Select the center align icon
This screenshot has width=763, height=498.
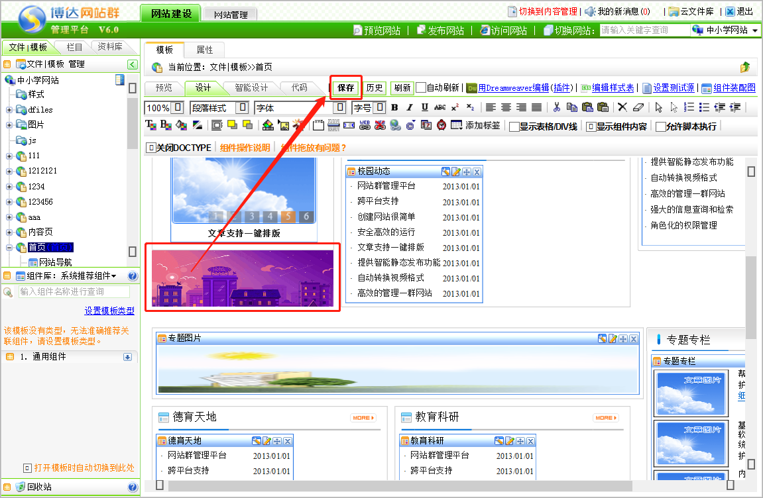(506, 107)
